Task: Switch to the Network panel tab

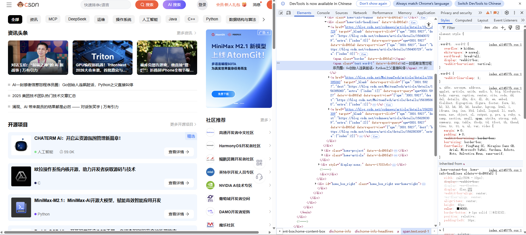Action: [x=360, y=13]
